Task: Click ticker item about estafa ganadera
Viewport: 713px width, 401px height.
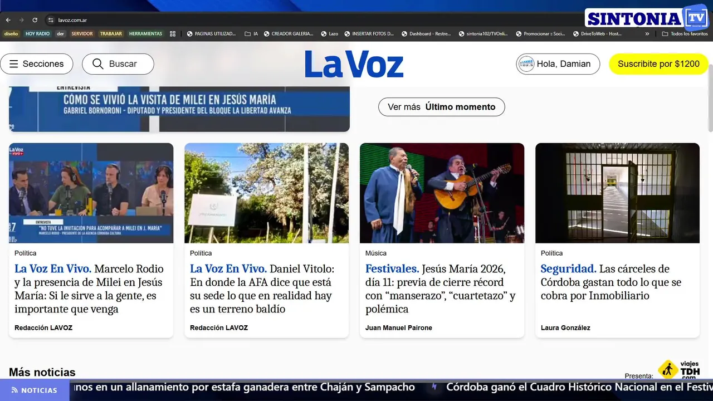Action: pyautogui.click(x=244, y=387)
